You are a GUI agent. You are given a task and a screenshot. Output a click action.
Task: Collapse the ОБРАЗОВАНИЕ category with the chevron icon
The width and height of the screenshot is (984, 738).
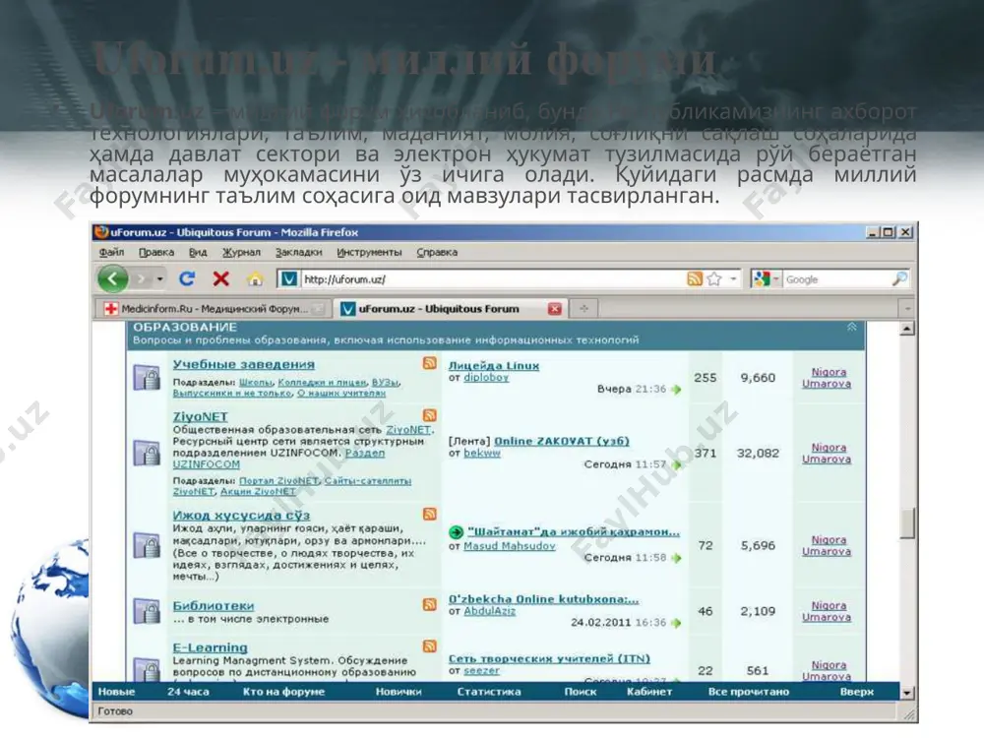851,327
